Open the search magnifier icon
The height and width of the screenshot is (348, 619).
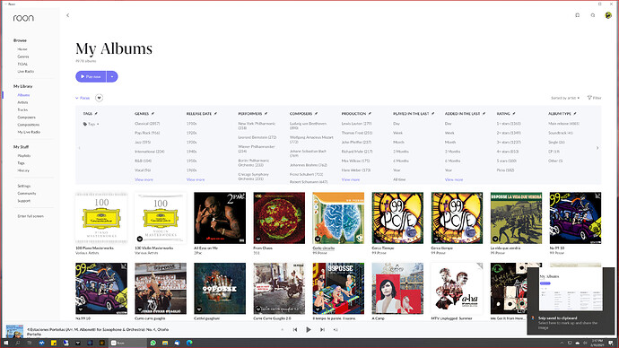coord(593,15)
